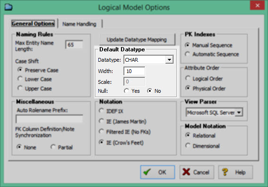Click the Width input field
The width and height of the screenshot is (268, 187).
pyautogui.click(x=134, y=71)
